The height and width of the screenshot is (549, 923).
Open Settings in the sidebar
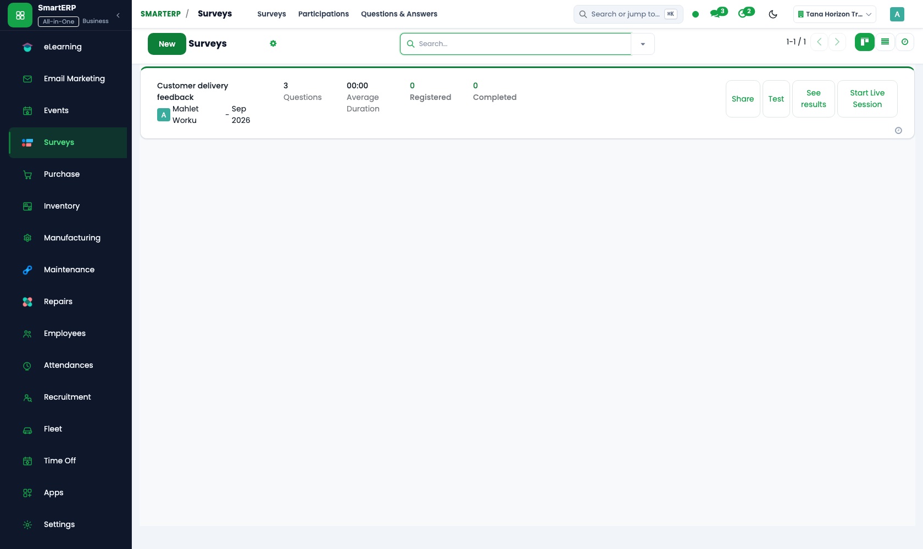click(x=68, y=524)
